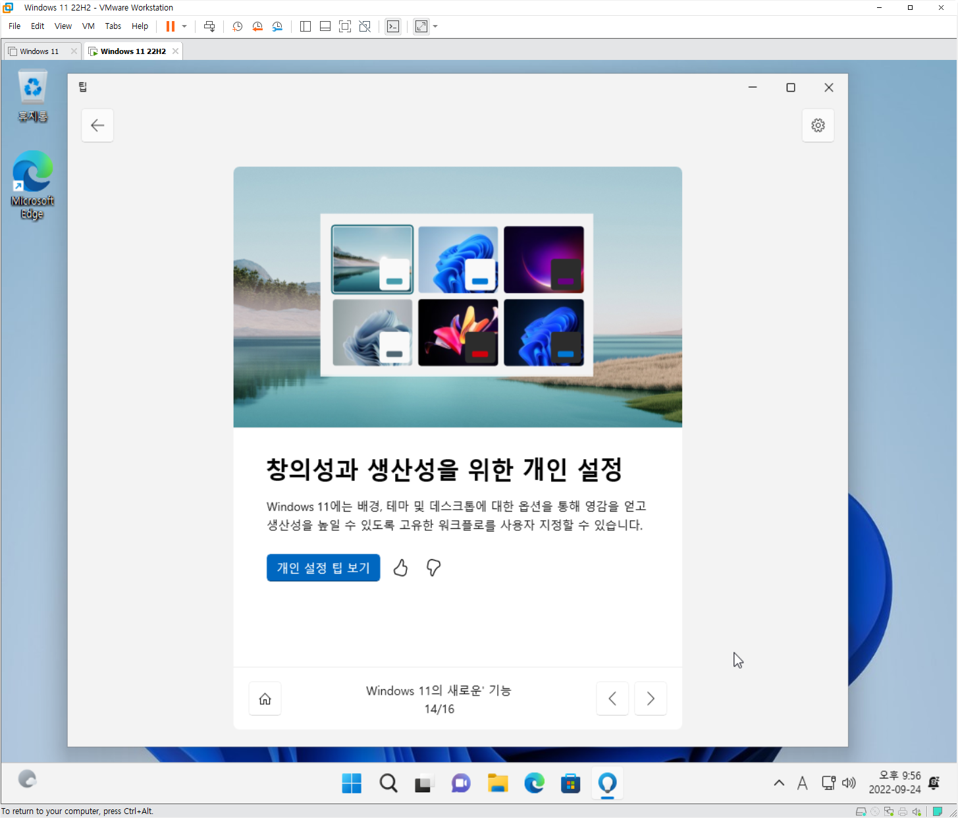Select the purple glow theme thumbnail
Image resolution: width=958 pixels, height=818 pixels.
[x=544, y=259]
